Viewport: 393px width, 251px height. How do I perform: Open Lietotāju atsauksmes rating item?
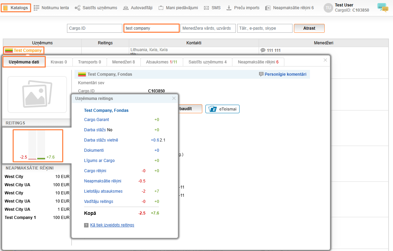[x=103, y=191]
